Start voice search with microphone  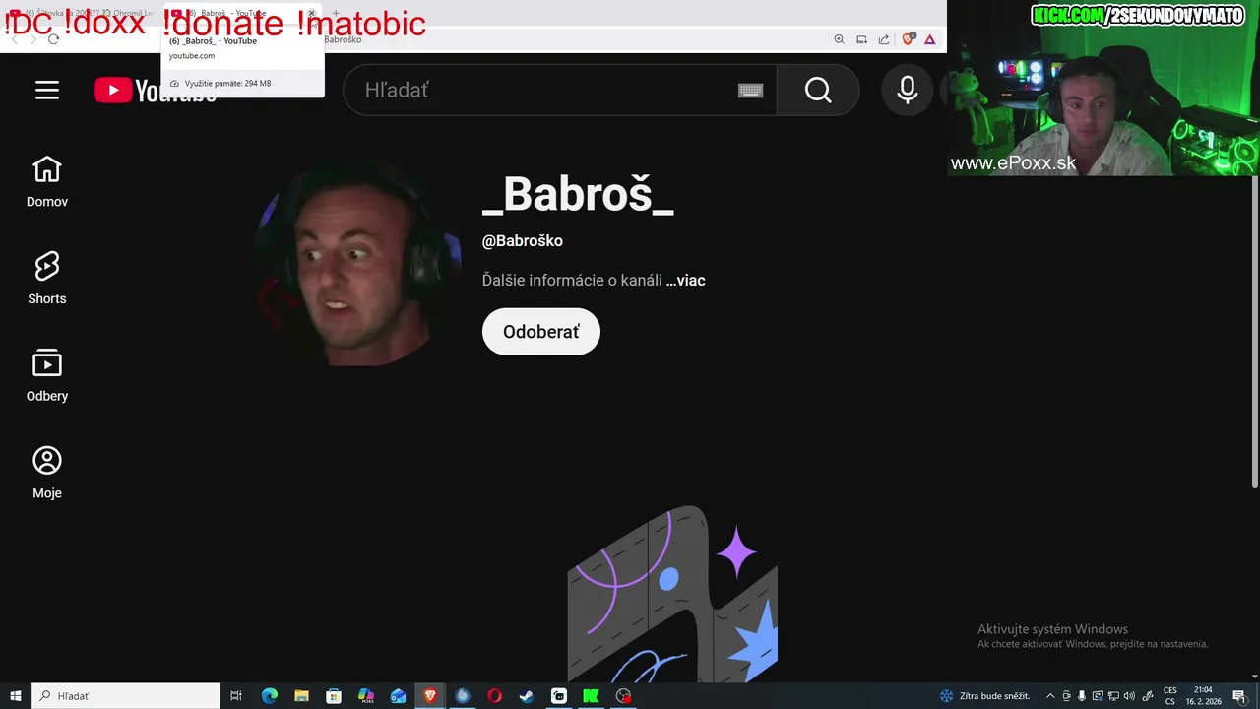click(907, 91)
